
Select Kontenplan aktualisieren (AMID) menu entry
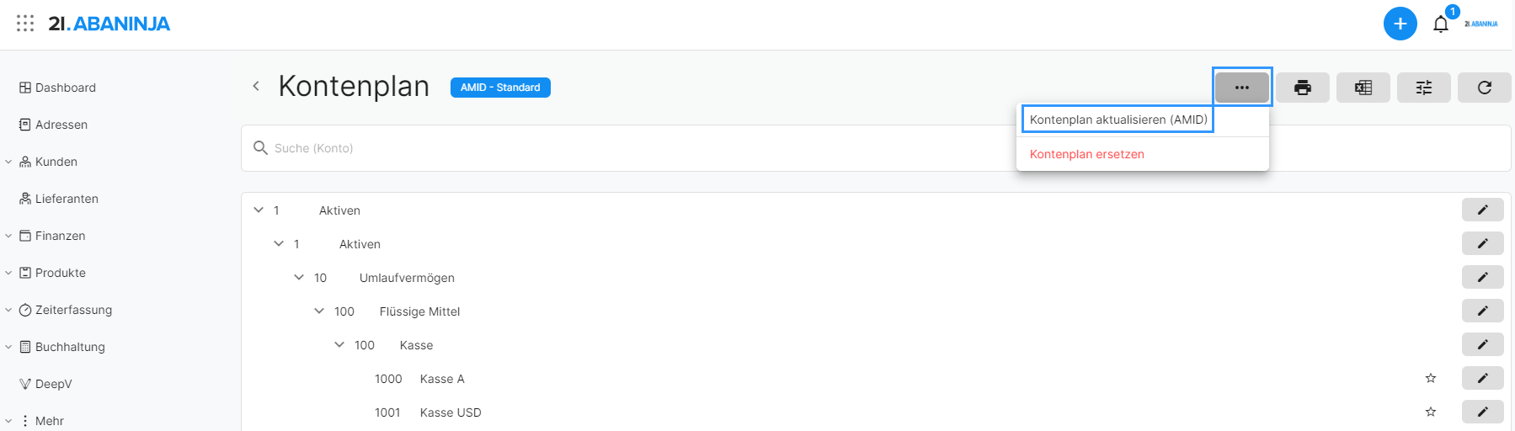click(x=1118, y=120)
